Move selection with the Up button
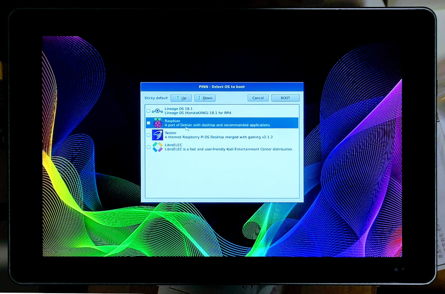445x294 pixels. tap(181, 98)
